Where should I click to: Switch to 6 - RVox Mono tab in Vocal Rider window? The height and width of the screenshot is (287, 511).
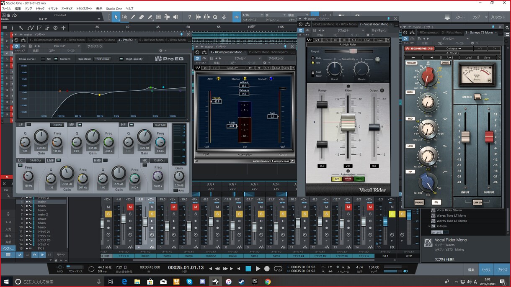pyautogui.click(x=346, y=24)
